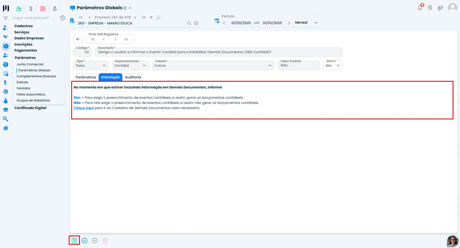This screenshot has width=460, height=248.
Task: Follow the 'Clique aqui' link
Action: pos(83,108)
